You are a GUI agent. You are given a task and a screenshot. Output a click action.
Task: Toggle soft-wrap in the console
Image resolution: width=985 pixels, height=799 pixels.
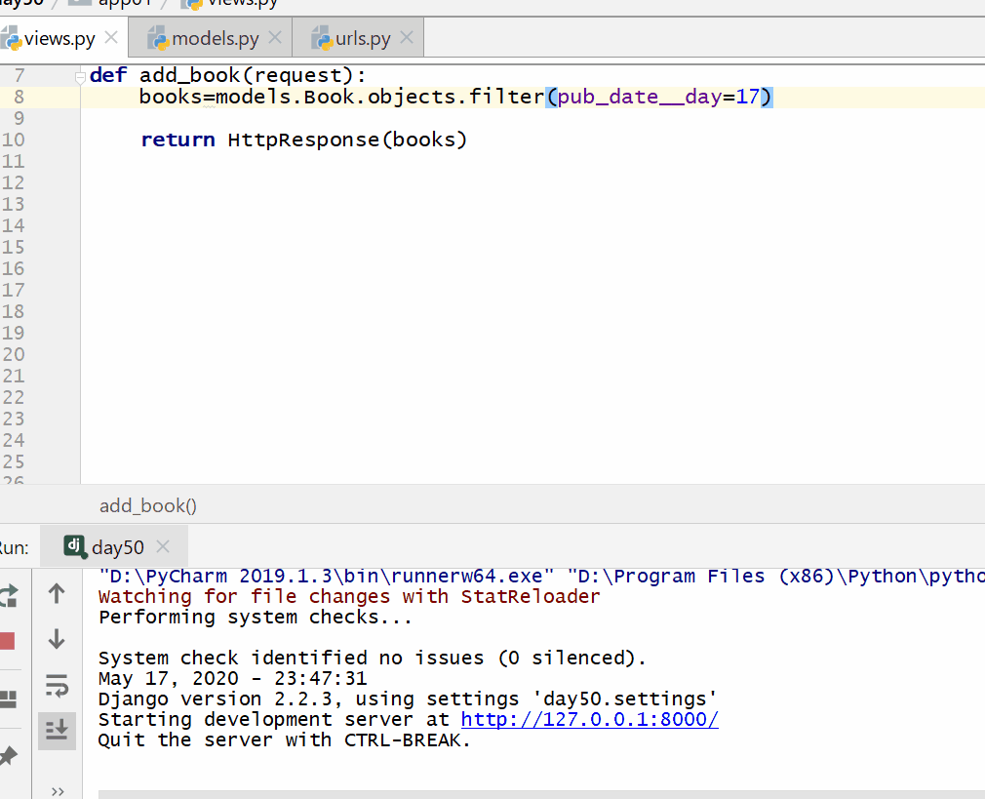click(57, 686)
